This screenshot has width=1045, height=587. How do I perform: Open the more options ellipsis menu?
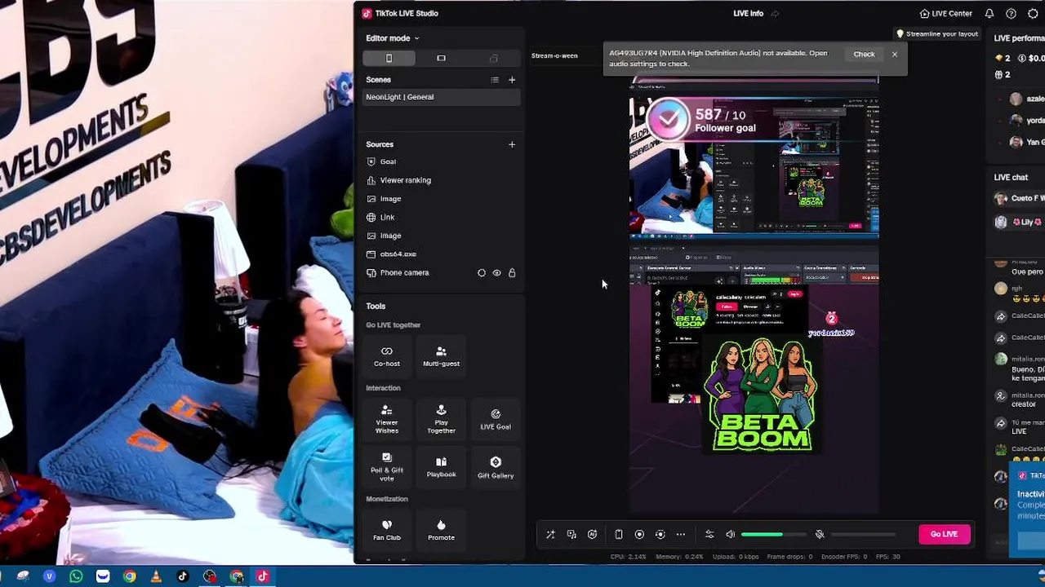click(681, 535)
